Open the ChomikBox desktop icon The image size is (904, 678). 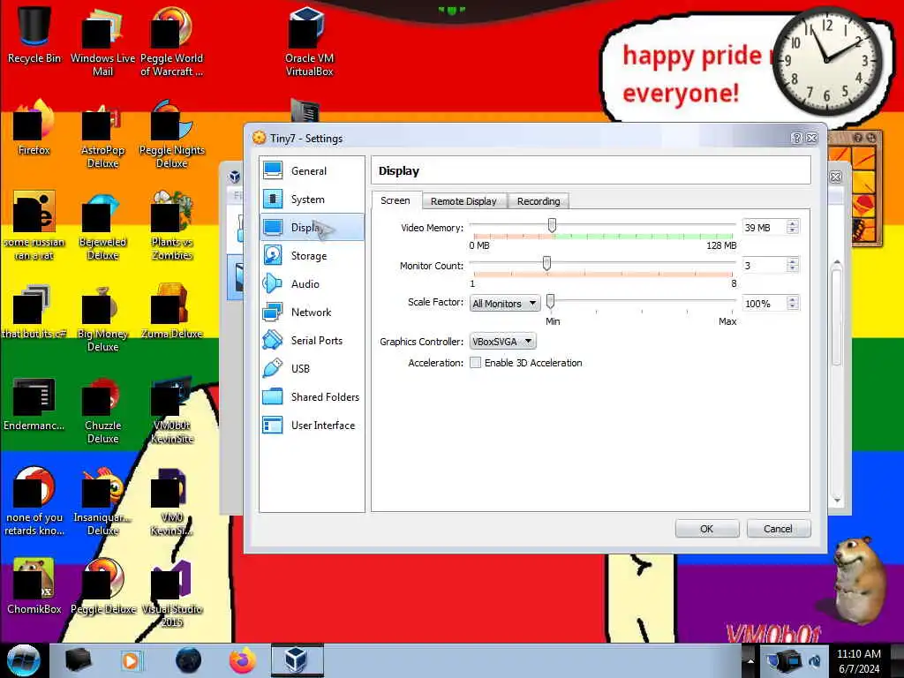34,587
